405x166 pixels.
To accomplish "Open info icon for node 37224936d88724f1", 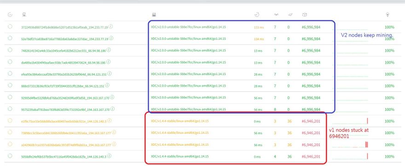I will tap(110, 26).
